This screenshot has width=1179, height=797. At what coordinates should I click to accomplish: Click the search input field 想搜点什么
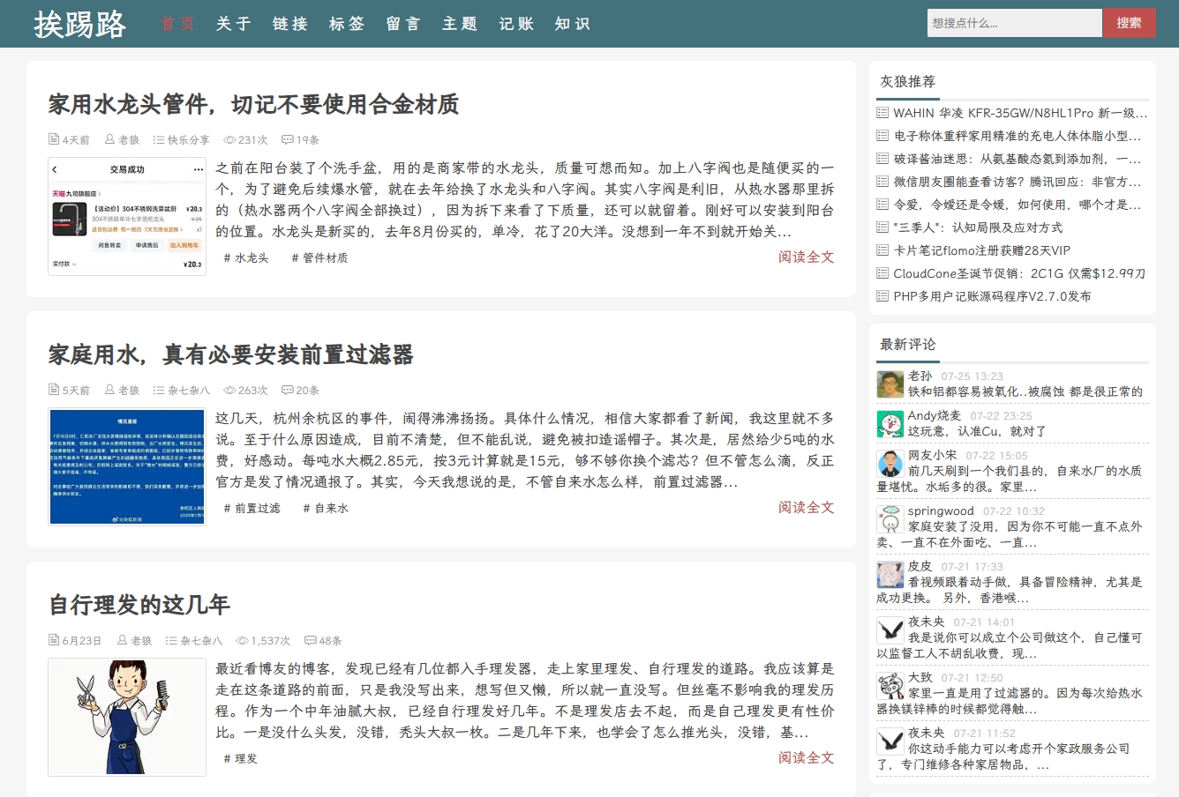point(1013,22)
